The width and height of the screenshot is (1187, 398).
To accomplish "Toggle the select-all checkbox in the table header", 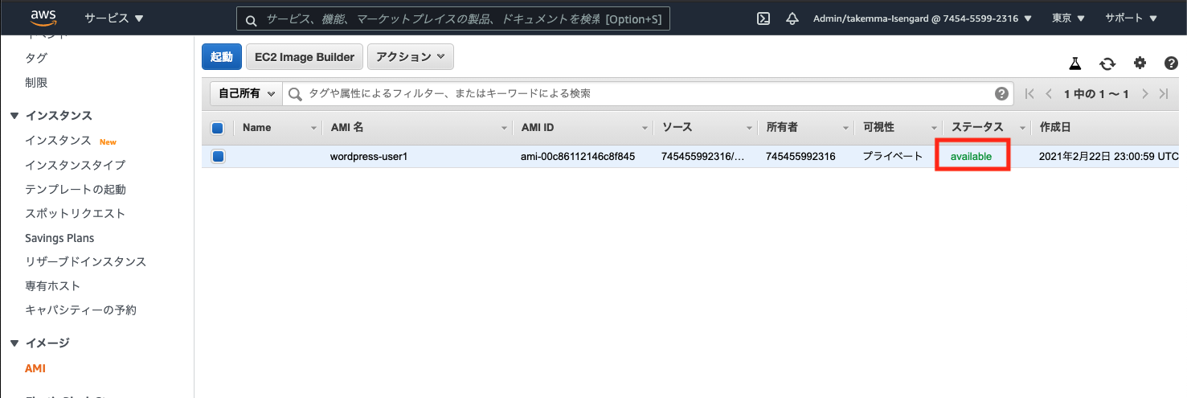I will click(x=217, y=128).
